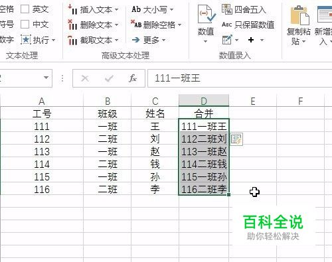Click the Insert Text (插入文本) icon
The height and width of the screenshot is (262, 332).
coord(72,9)
